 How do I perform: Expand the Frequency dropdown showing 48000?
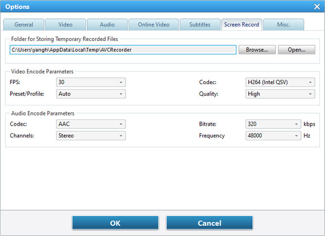click(x=273, y=136)
